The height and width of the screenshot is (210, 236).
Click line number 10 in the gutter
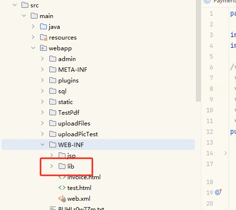210,110
